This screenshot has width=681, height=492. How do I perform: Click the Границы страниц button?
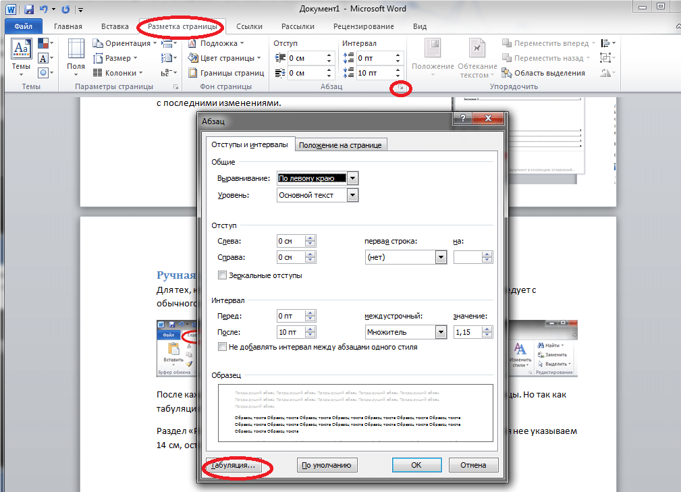point(226,72)
